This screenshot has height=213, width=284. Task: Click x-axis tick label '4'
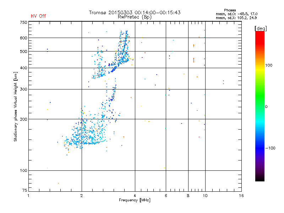click(135, 196)
